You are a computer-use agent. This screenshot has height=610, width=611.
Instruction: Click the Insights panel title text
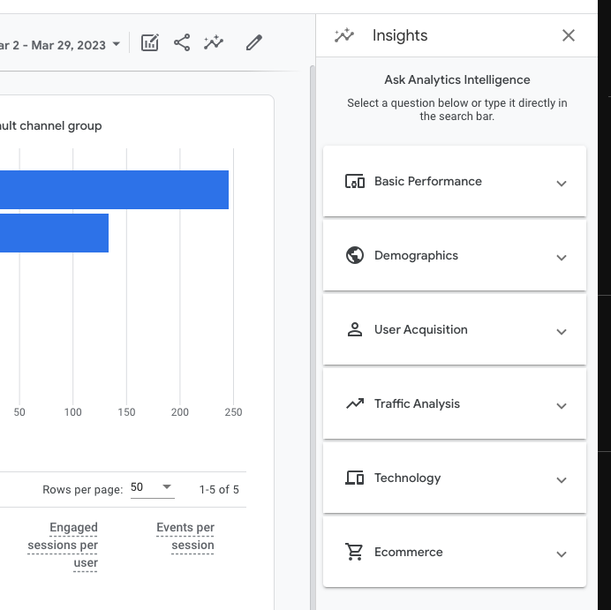point(400,35)
